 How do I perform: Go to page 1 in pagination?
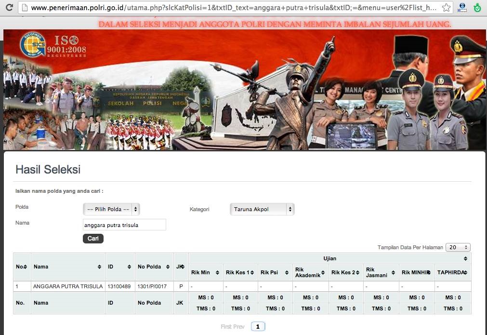point(258,327)
